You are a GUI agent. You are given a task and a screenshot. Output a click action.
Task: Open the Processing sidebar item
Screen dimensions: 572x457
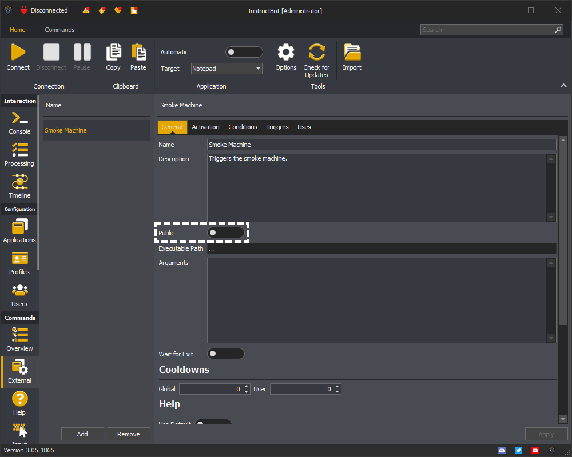tap(19, 155)
